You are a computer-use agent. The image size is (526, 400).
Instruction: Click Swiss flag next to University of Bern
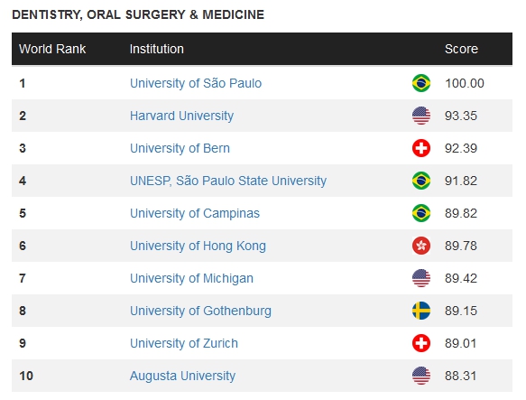tap(421, 148)
